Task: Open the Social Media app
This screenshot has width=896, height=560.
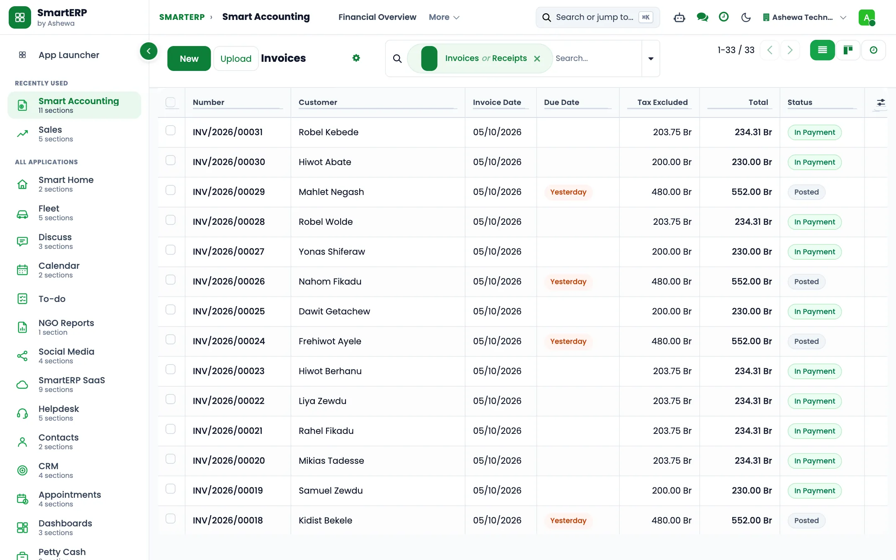Action: pos(74,356)
